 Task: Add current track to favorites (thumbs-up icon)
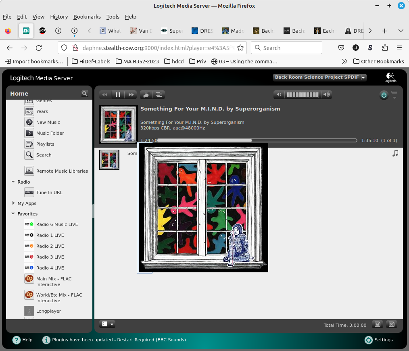point(146,95)
